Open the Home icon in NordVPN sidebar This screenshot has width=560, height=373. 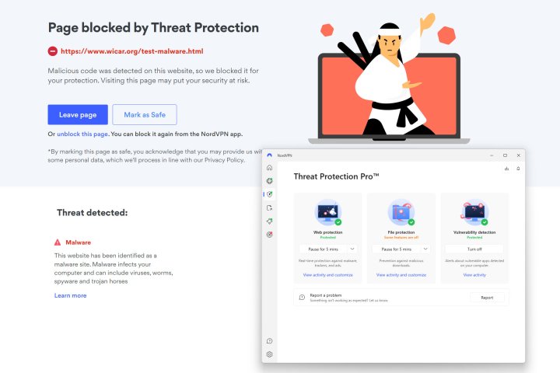[x=269, y=167]
